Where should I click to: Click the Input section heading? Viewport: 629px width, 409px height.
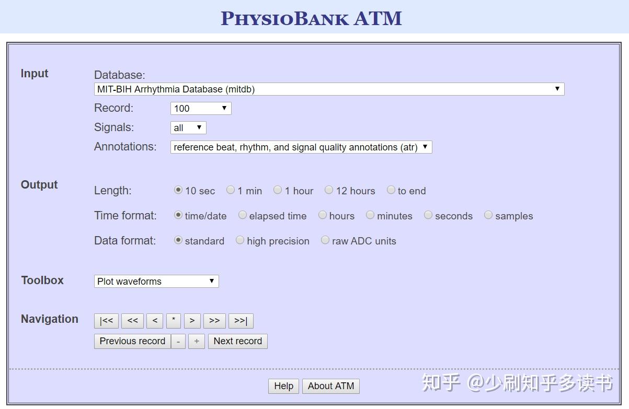click(x=35, y=74)
